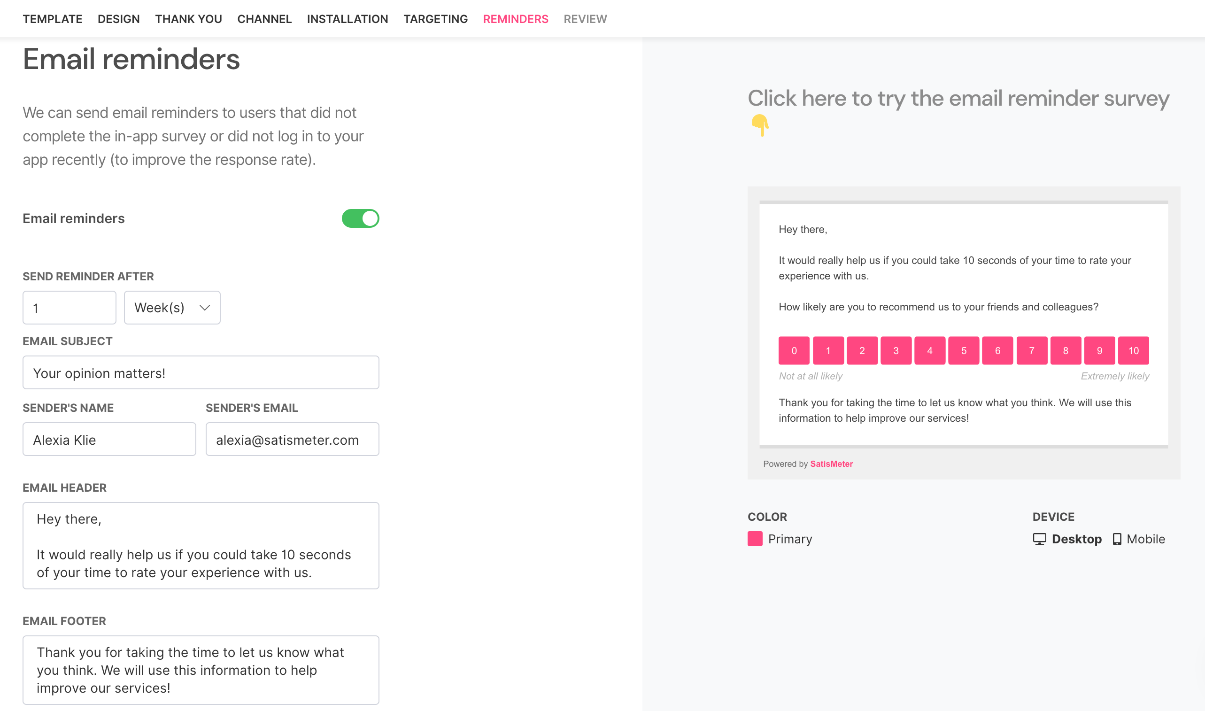Click the EMAIL HEADER label
Screen dimensions: 1205x711
tap(65, 488)
